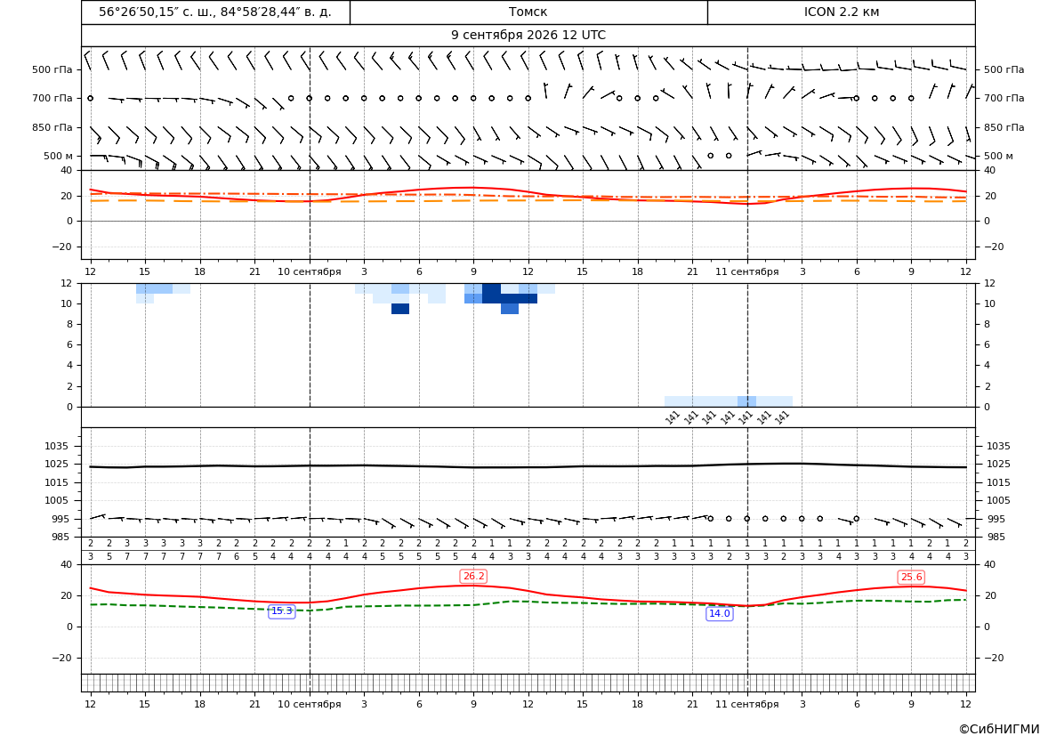The height and width of the screenshot is (736, 1040).
Task: Click the 1025 pressure tick on left axis
Action: coord(59,464)
